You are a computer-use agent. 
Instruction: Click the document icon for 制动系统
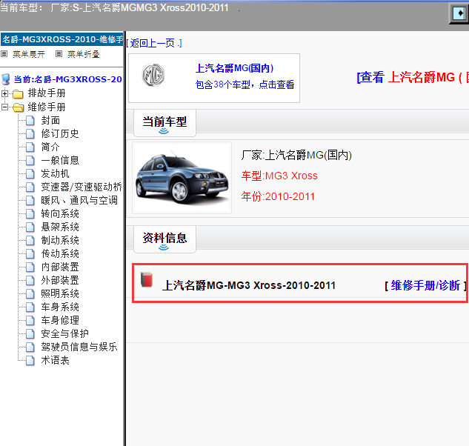click(x=30, y=241)
